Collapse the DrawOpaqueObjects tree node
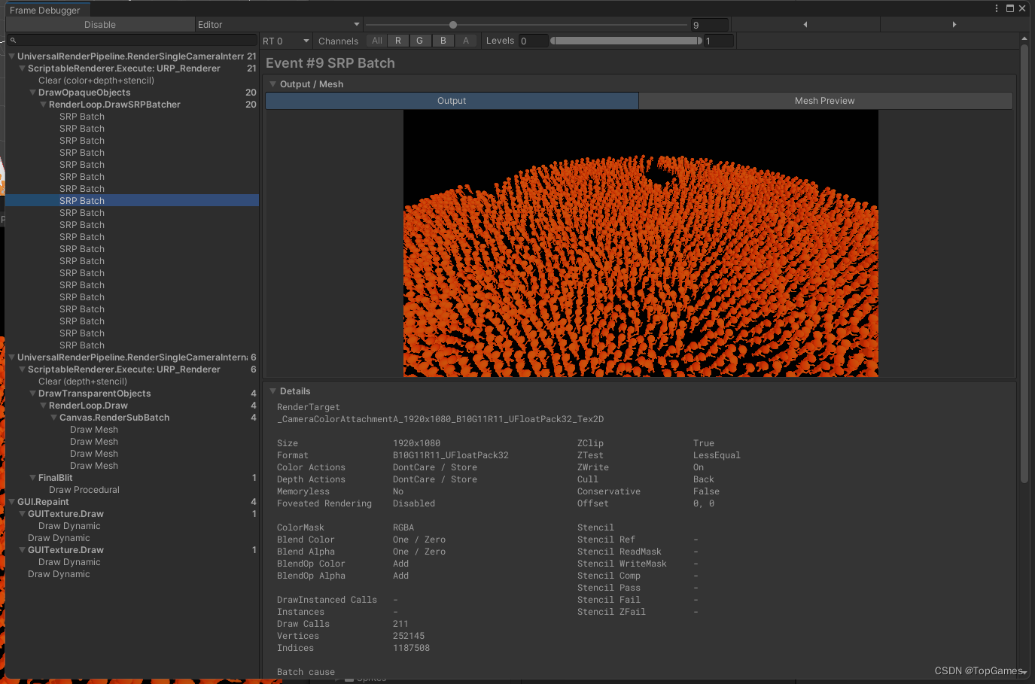Screen dimensions: 1035x684 click(32, 93)
